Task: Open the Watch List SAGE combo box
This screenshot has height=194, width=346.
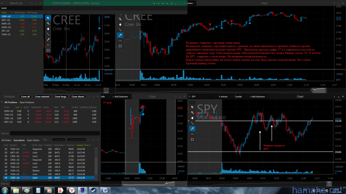Action: click(21, 8)
